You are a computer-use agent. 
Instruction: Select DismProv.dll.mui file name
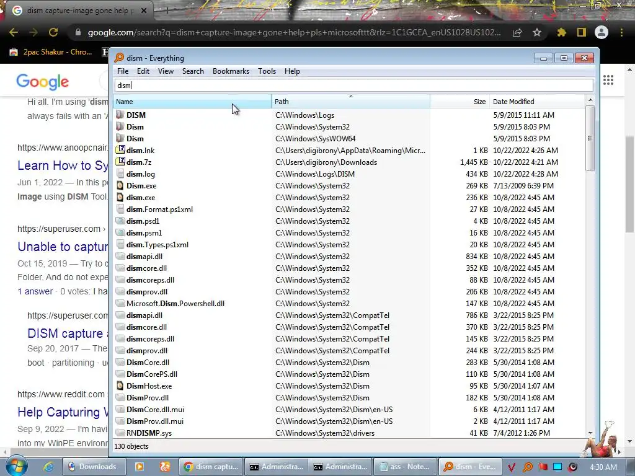(155, 421)
